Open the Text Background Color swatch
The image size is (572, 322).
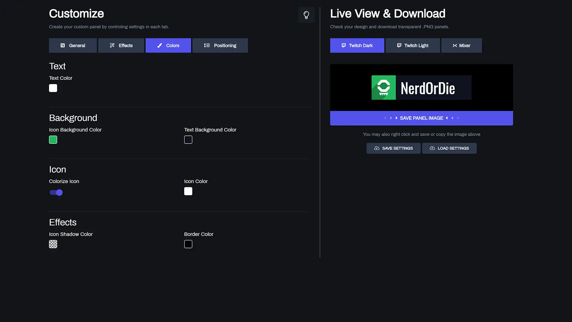click(x=188, y=140)
